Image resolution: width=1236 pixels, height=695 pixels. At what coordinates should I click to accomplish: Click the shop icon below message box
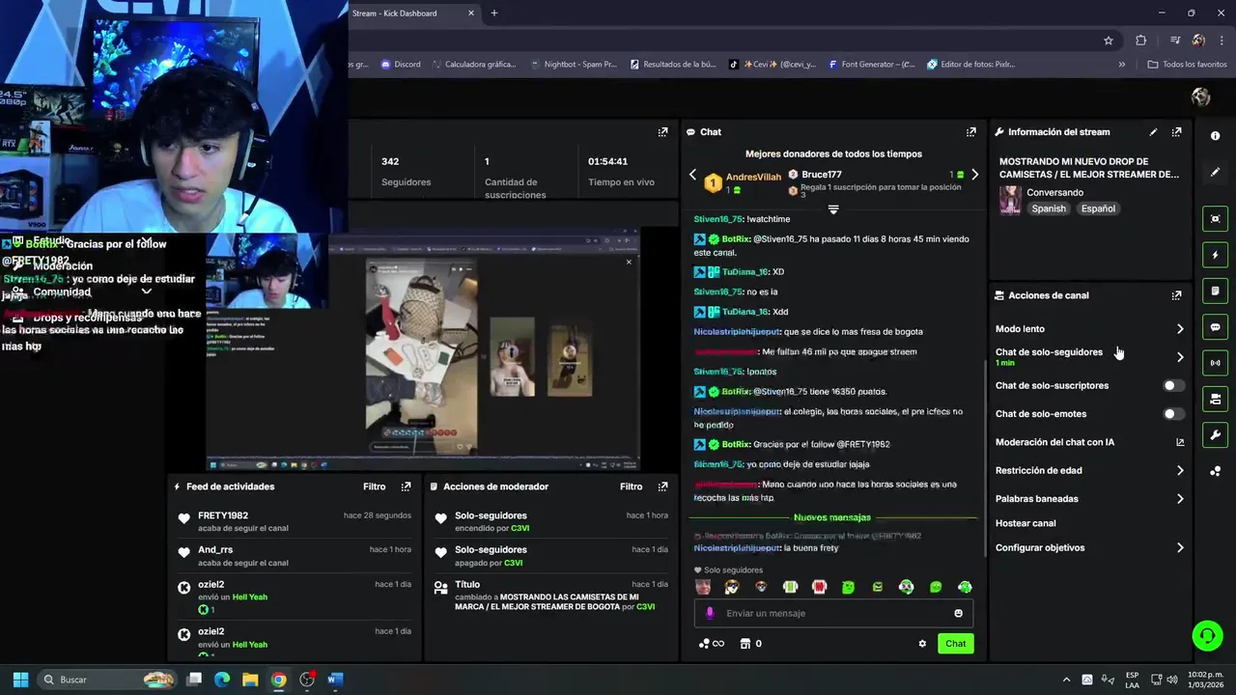pyautogui.click(x=744, y=644)
